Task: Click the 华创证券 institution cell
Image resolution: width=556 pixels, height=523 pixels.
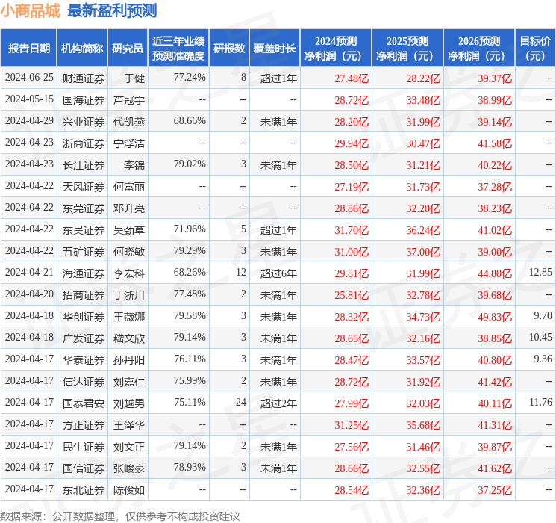Action: click(x=84, y=317)
